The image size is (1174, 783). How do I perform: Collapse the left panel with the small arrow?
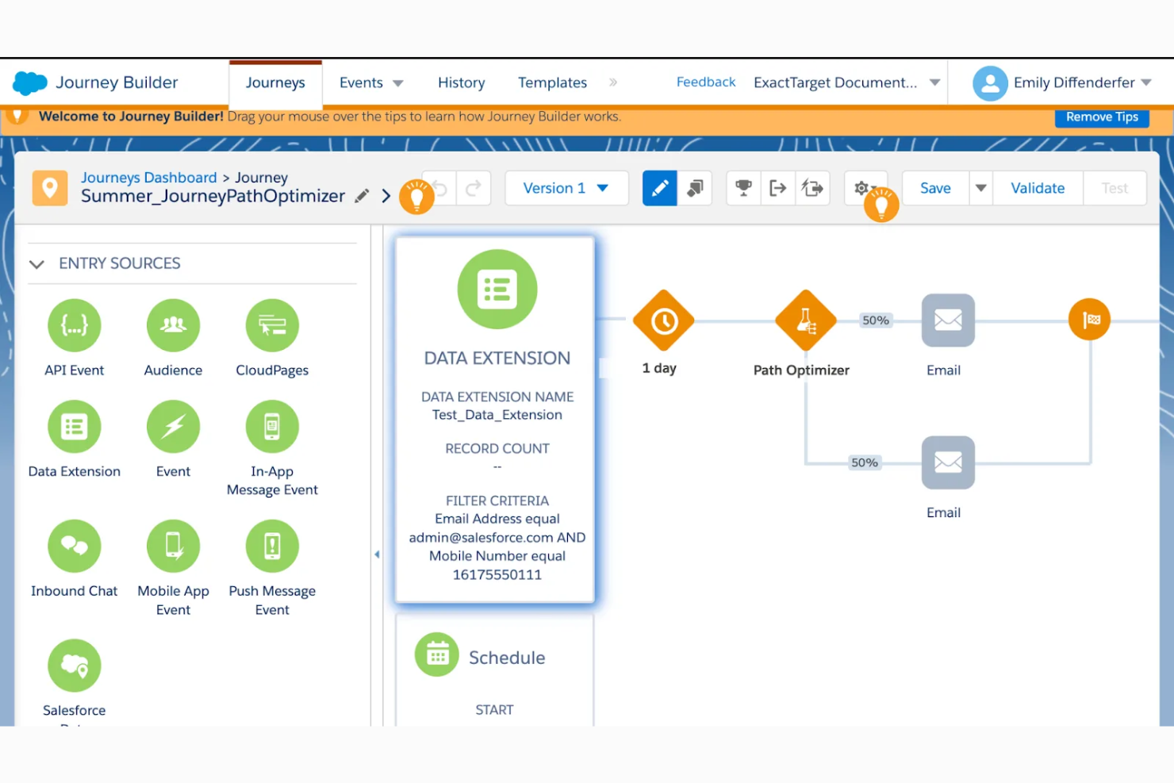(x=377, y=555)
